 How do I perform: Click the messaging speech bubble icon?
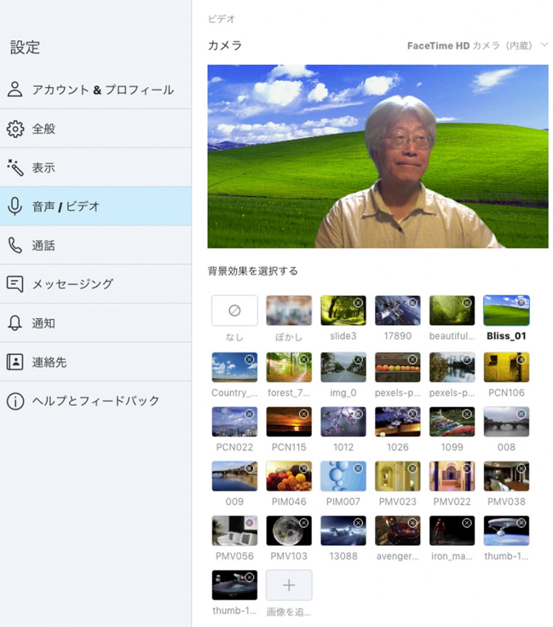pyautogui.click(x=15, y=284)
